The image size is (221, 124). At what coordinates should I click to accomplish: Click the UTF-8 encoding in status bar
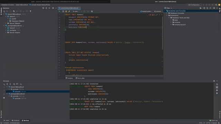(208, 123)
